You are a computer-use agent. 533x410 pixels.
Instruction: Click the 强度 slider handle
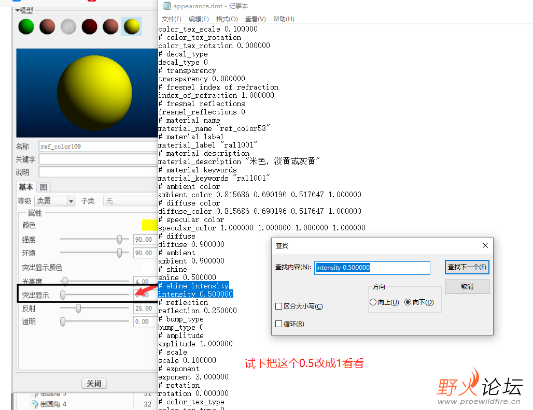119,240
